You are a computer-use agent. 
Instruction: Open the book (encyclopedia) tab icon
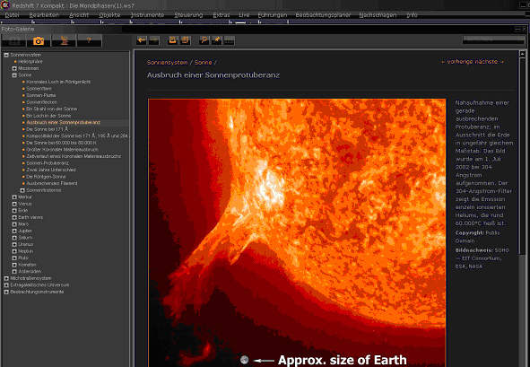click(14, 41)
